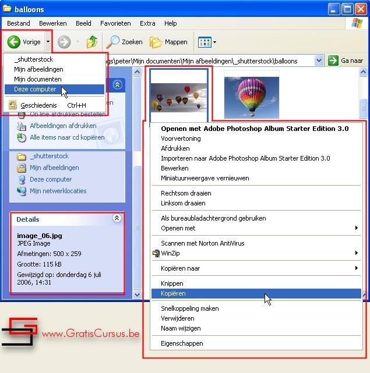Open the Bestand menu
Image resolution: width=370 pixels, height=373 pixels.
click(x=18, y=23)
